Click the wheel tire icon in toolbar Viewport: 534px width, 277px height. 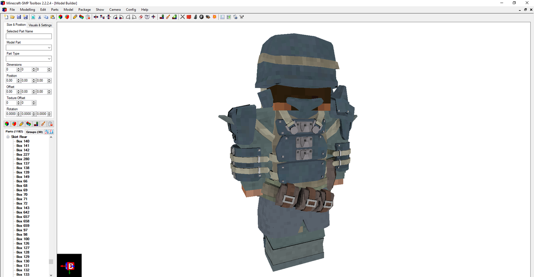pos(202,17)
